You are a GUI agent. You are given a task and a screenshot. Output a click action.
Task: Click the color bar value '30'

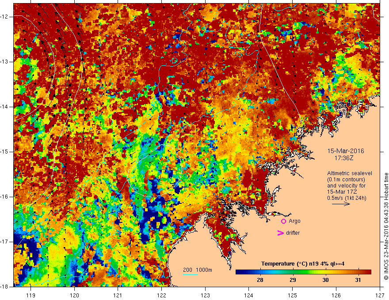point(325,280)
